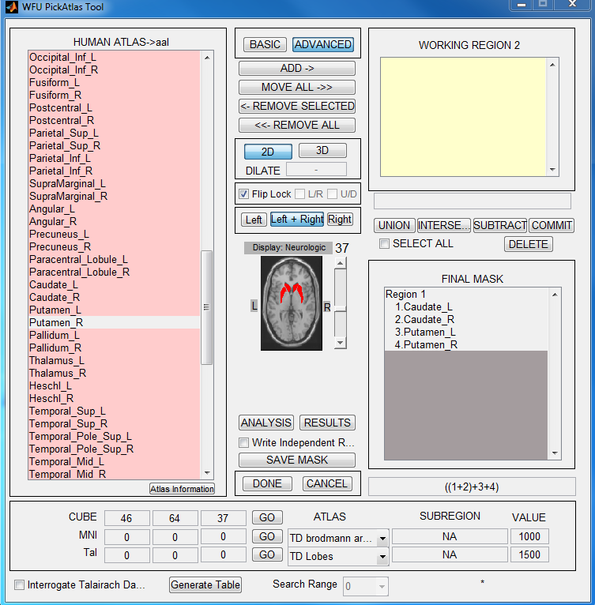This screenshot has width=595, height=605.
Task: Toggle the Flip Lock checkbox
Action: (x=244, y=194)
